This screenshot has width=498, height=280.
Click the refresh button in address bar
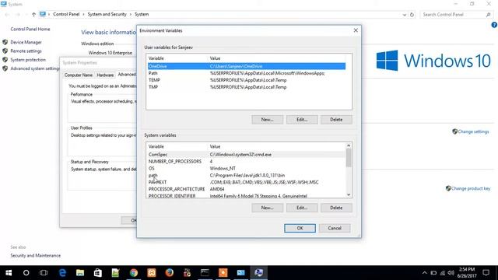tap(412, 15)
